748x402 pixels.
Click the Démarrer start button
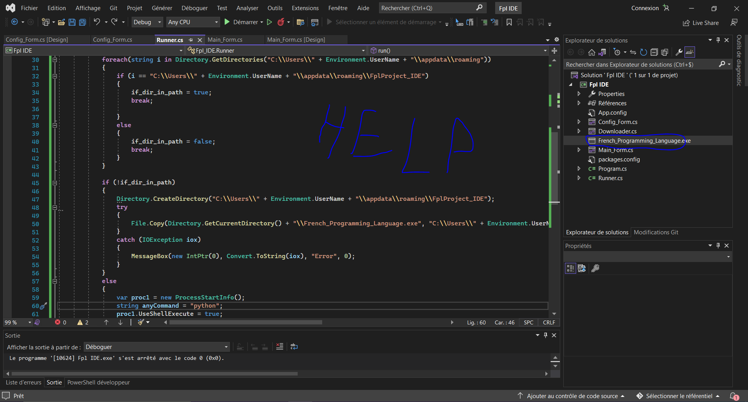[x=242, y=22]
